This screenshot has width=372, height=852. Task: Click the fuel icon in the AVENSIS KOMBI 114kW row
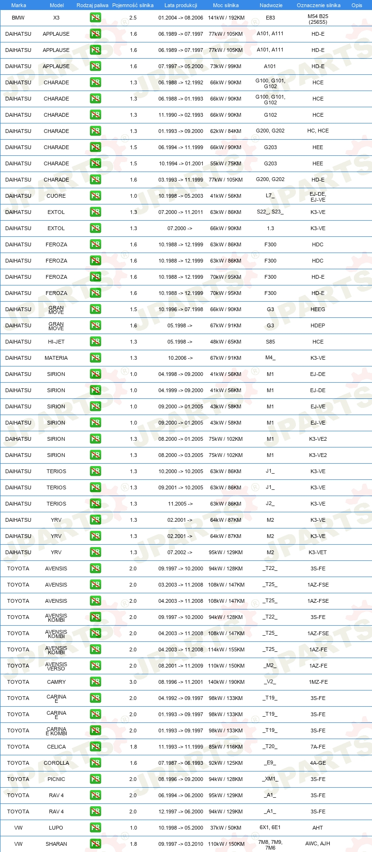coord(95,649)
